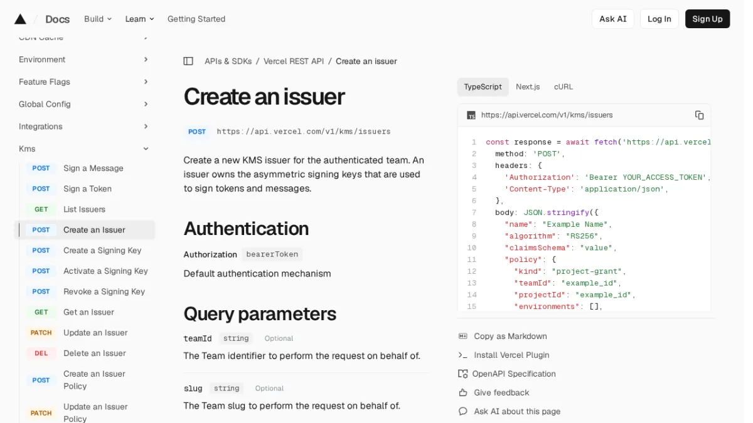Click the Install Vercel Plugin terminal icon
753x423 pixels.
click(463, 355)
